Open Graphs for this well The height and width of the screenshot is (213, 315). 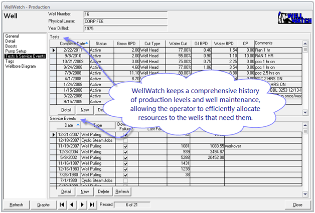click(x=44, y=205)
